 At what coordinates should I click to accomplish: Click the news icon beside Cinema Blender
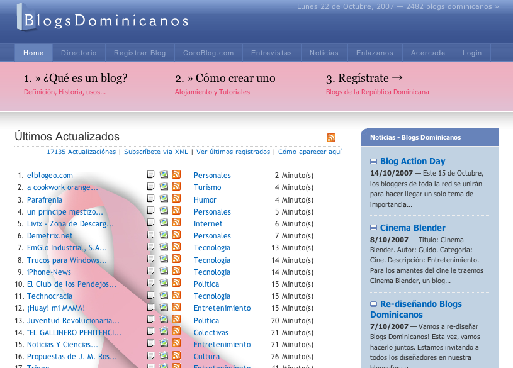(x=373, y=228)
